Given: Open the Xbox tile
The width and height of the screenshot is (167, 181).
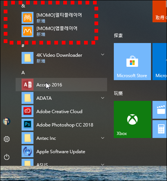Looking at the screenshot, I should point(132,119).
